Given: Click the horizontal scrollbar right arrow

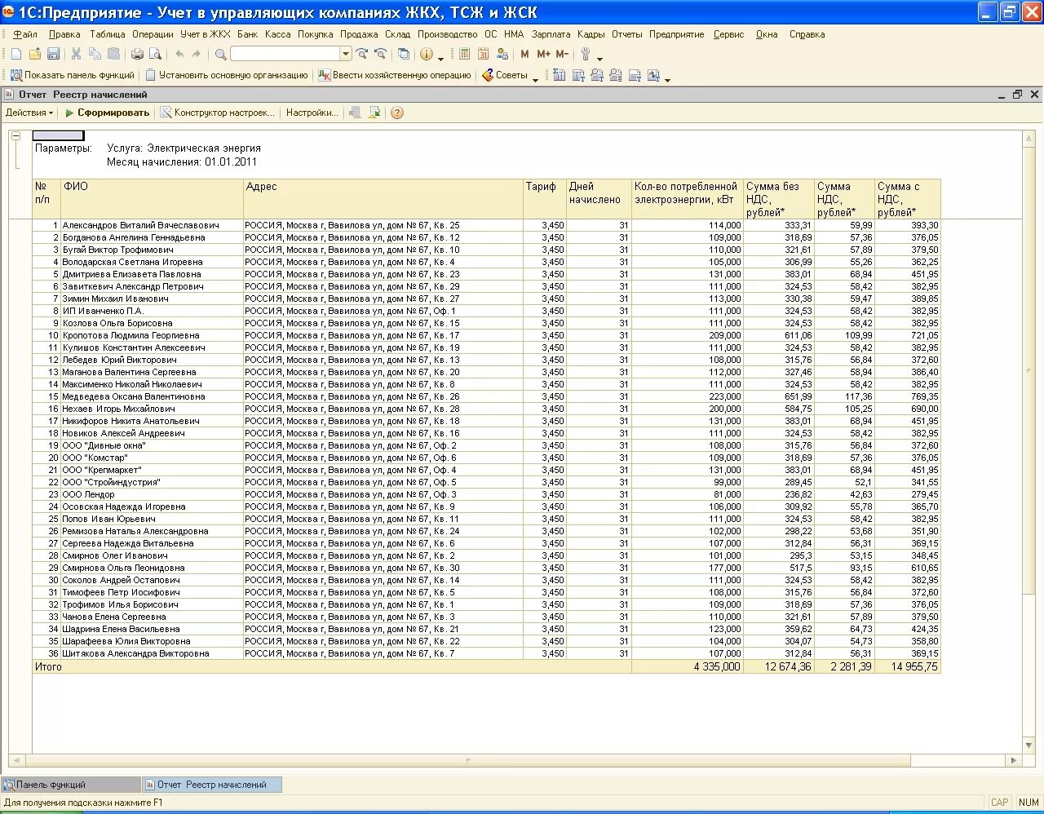Looking at the screenshot, I should [x=1014, y=760].
